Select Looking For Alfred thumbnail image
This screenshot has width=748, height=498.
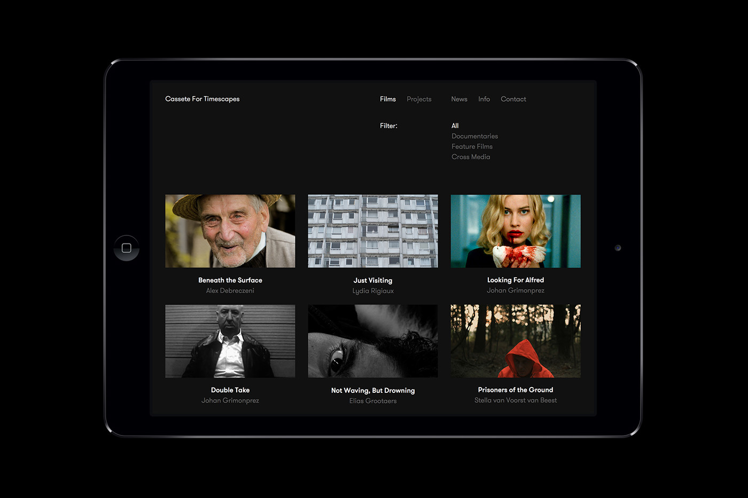tap(515, 231)
